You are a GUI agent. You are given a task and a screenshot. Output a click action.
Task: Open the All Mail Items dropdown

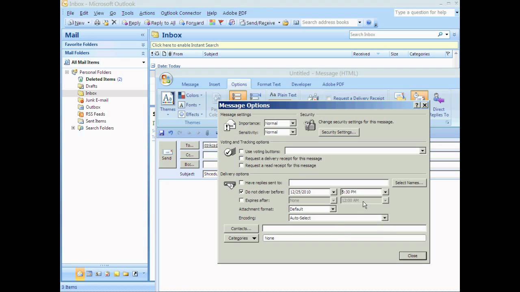tap(143, 62)
